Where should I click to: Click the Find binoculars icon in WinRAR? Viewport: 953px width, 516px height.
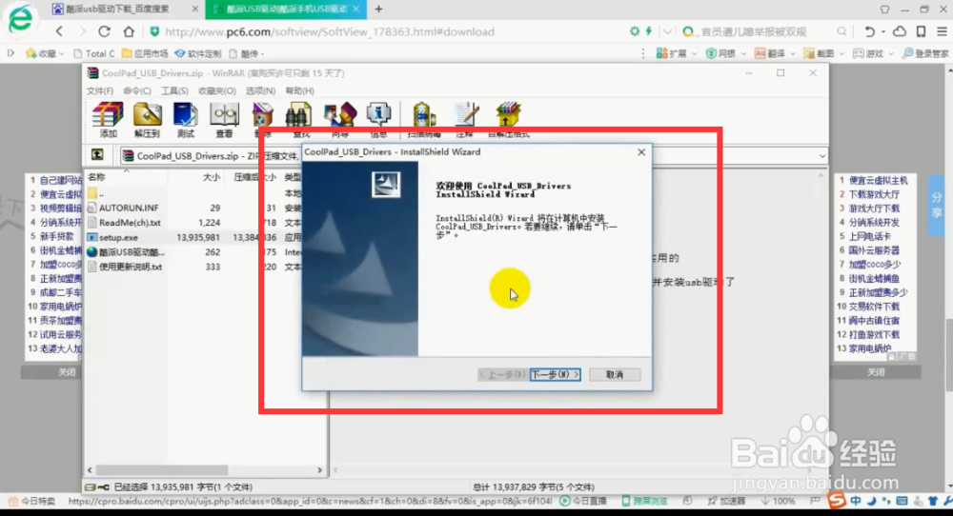(x=299, y=115)
